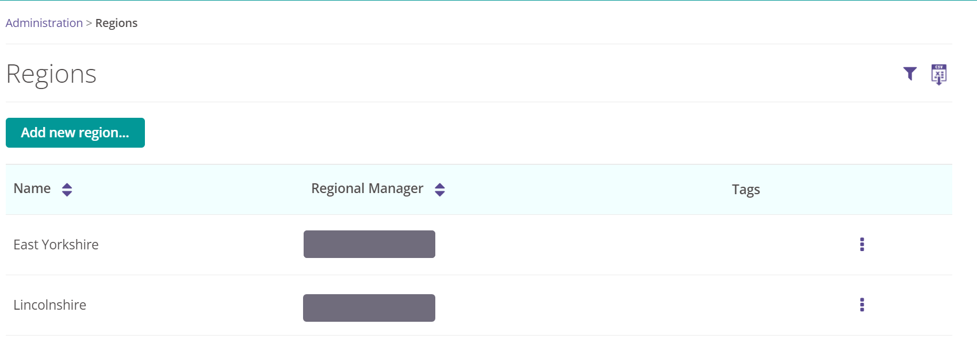Image resolution: width=977 pixels, height=339 pixels.
Task: Open East Yorkshire row actions menu
Action: coord(861,244)
